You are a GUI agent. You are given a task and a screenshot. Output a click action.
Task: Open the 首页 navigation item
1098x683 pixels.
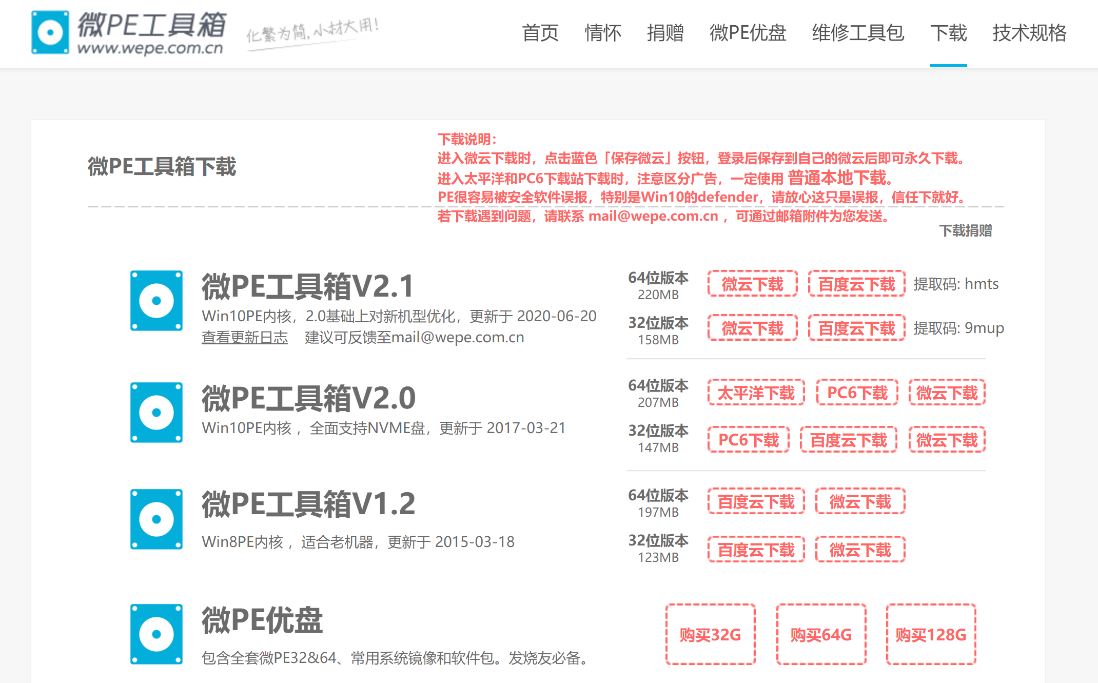pos(540,33)
